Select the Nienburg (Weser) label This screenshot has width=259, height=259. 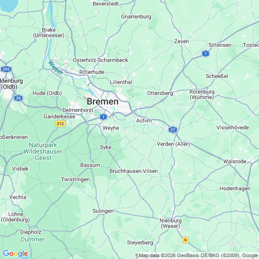coord(171,223)
